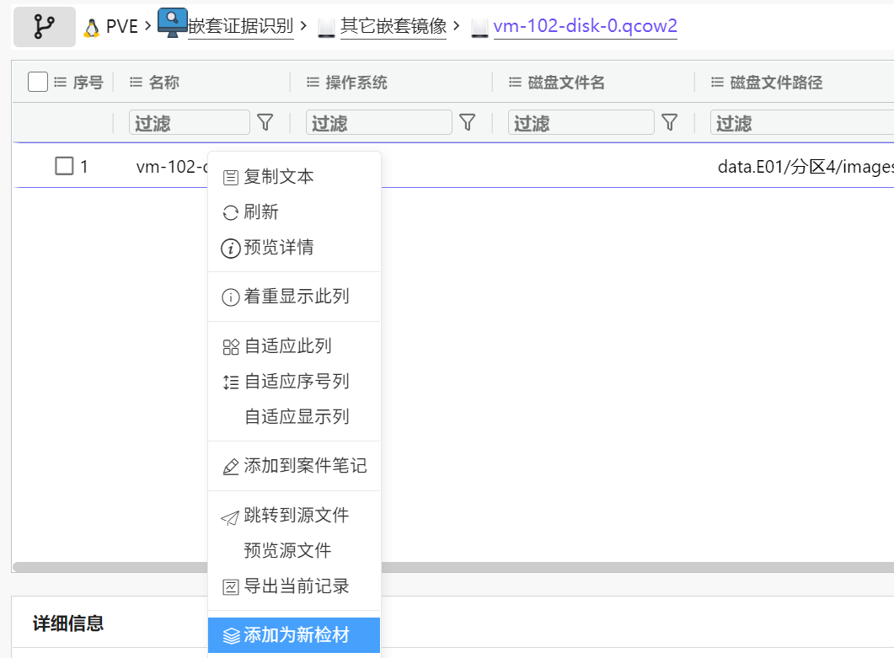894x658 pixels.
Task: Choose 复制文本 in the context menu
Action: [278, 177]
